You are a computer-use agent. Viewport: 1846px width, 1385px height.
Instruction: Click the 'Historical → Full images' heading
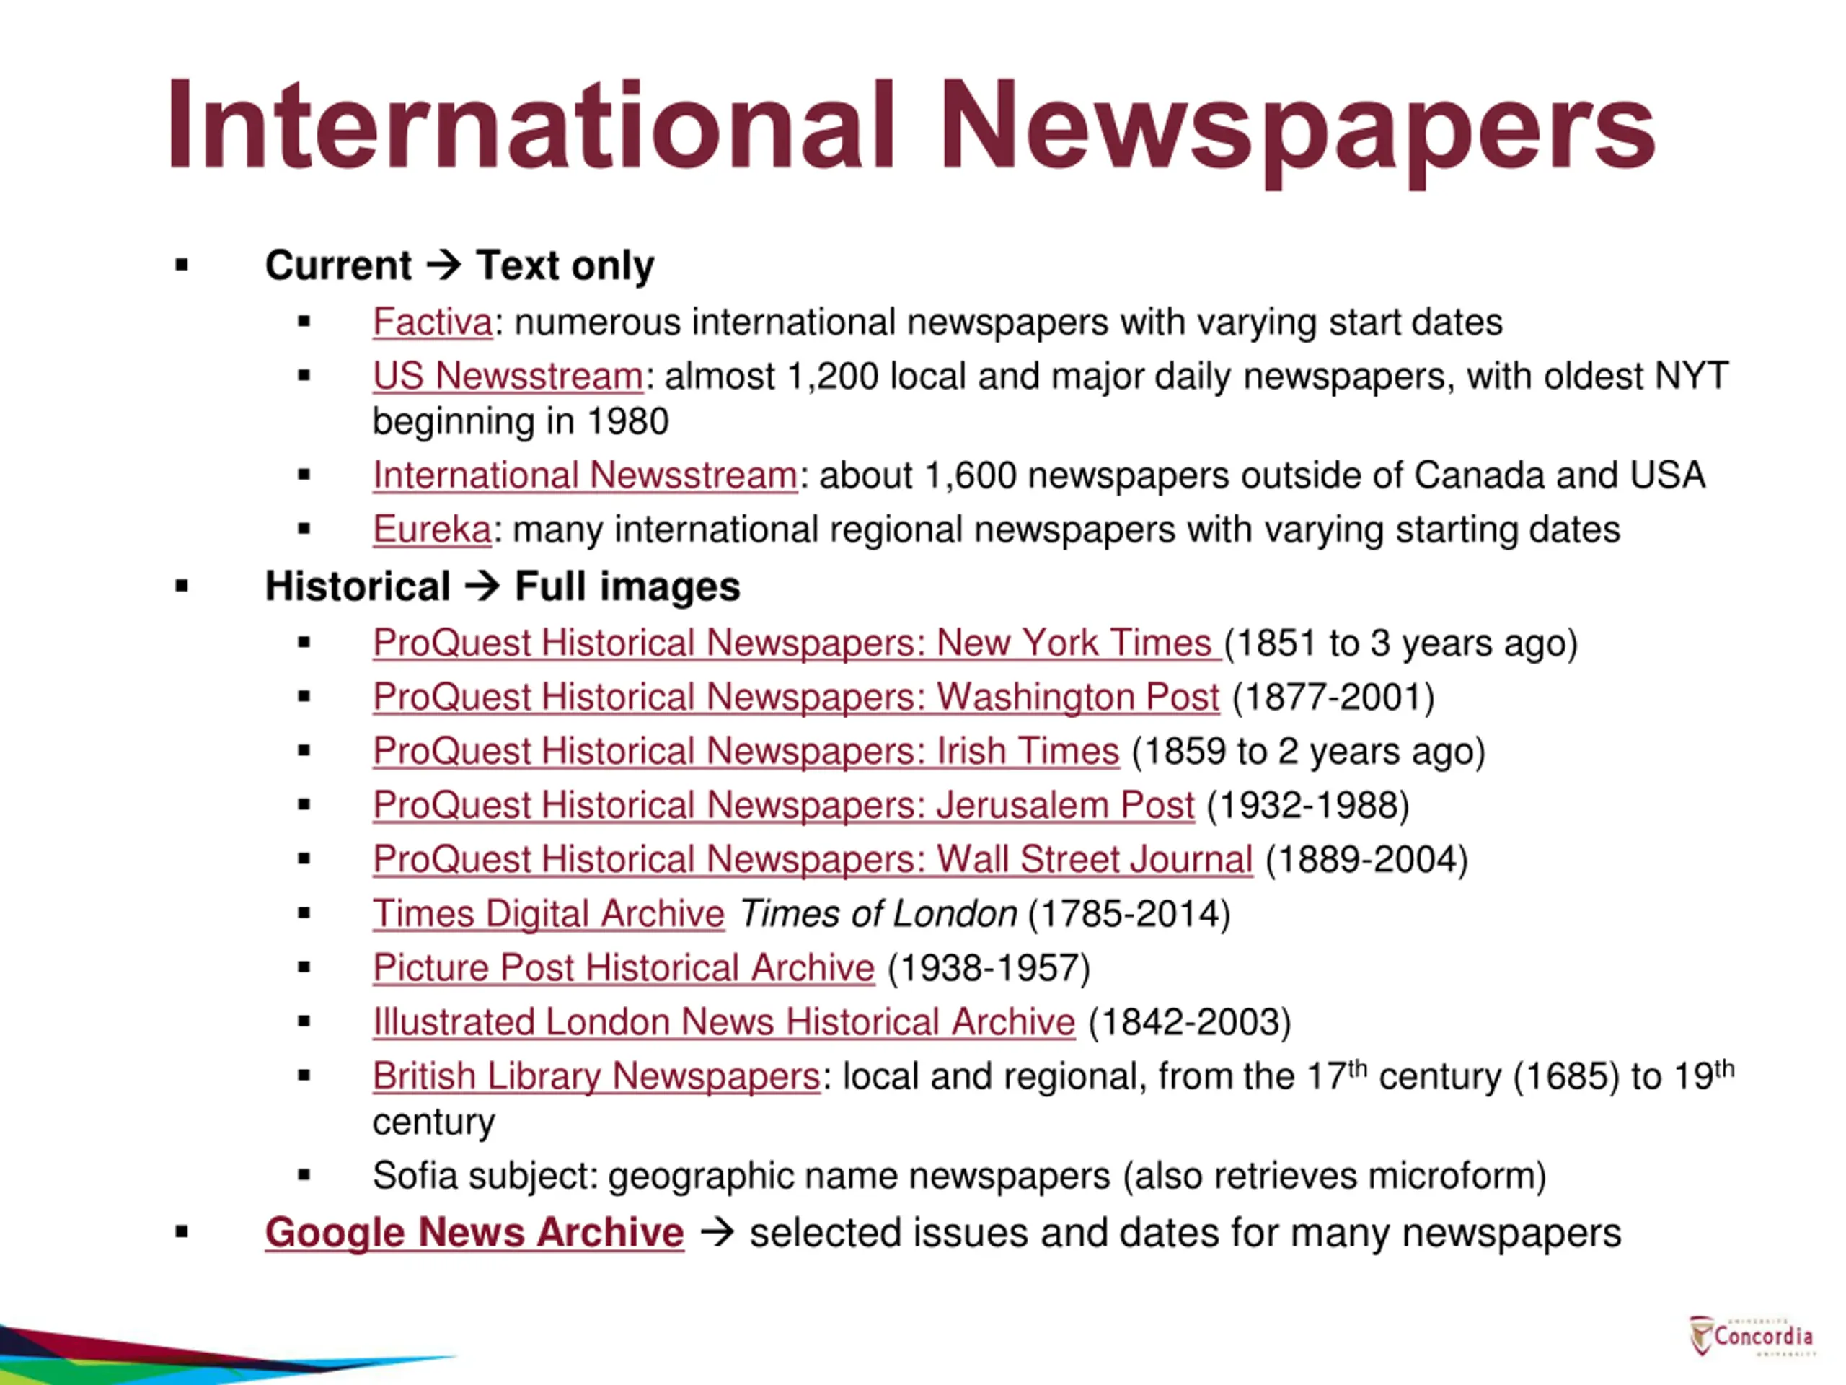pos(503,586)
